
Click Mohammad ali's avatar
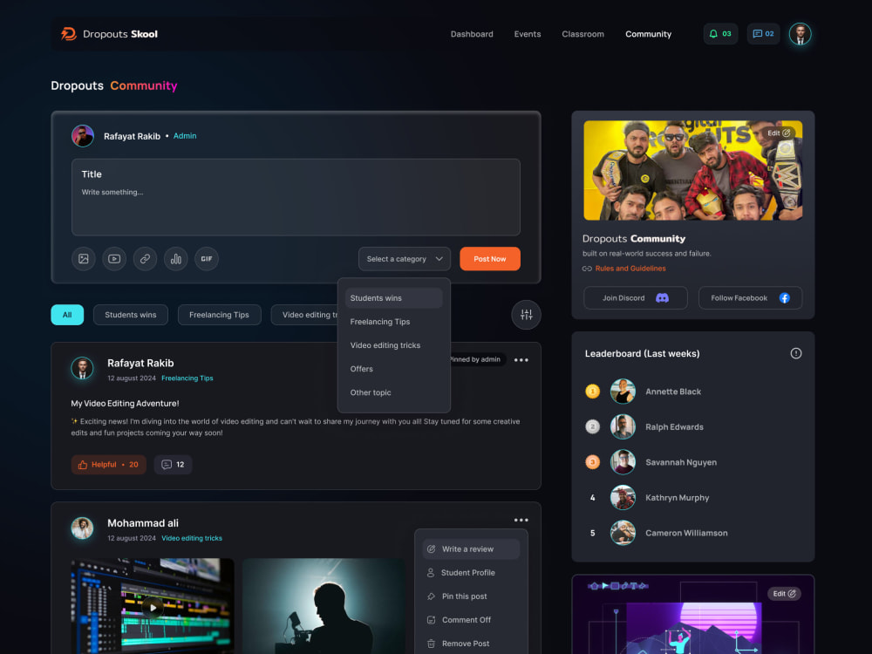[82, 528]
